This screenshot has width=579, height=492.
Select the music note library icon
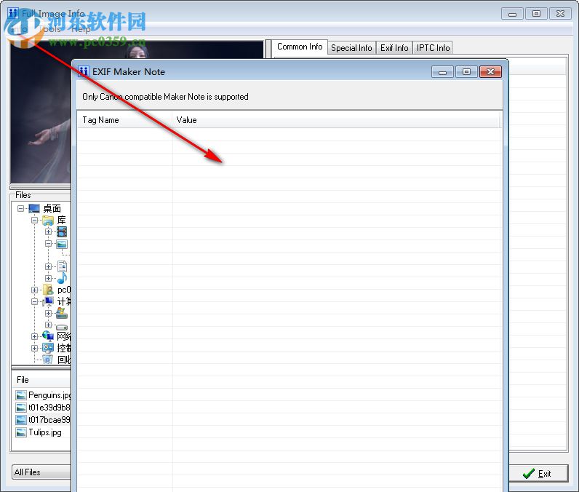coord(62,278)
